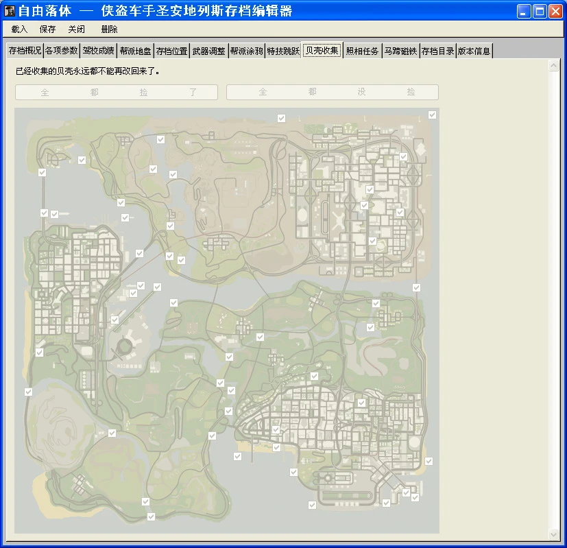Viewport: 567px width, 548px height.
Task: Click the scrollbar down arrow
Action: point(553,534)
